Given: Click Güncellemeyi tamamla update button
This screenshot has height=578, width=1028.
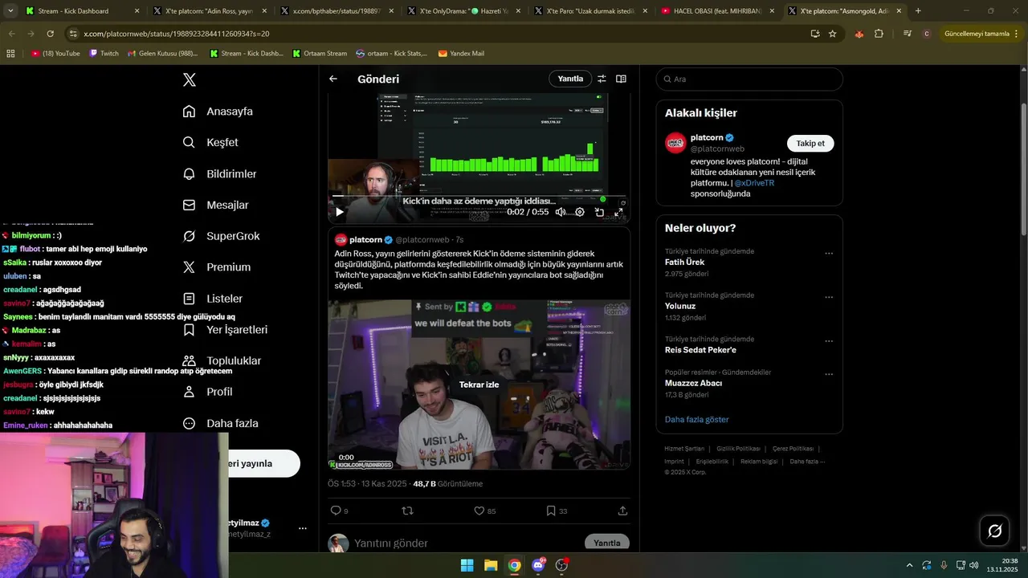Looking at the screenshot, I should (976, 34).
